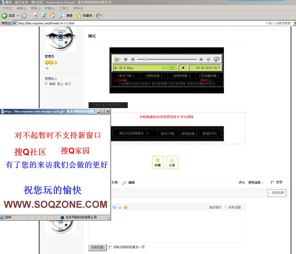296x254 pixels.
Task: Click the reply speech bubble icon in editor
Action: (x=114, y=207)
